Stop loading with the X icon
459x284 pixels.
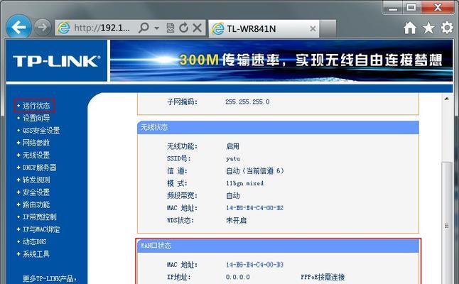pyautogui.click(x=198, y=28)
